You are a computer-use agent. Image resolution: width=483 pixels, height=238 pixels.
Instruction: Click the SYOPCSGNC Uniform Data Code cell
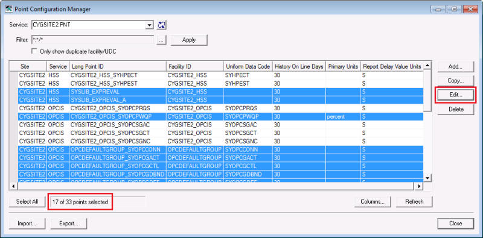click(248, 142)
